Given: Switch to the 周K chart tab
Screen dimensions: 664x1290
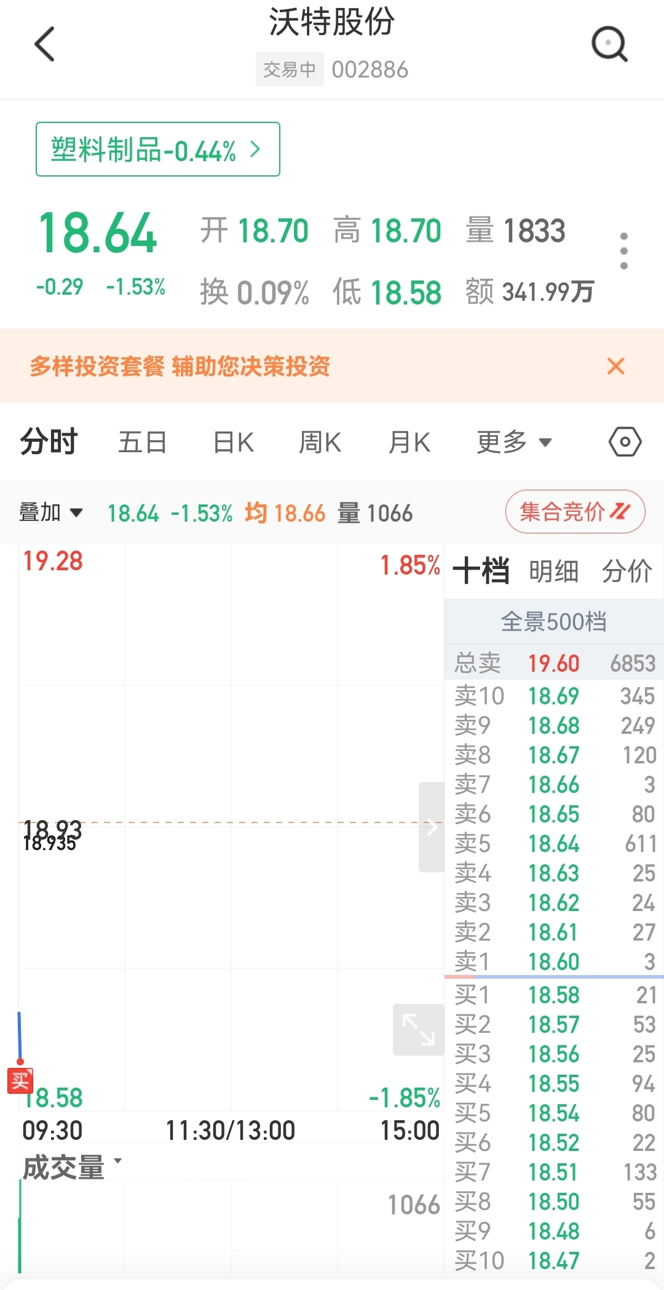Looking at the screenshot, I should click(x=320, y=442).
